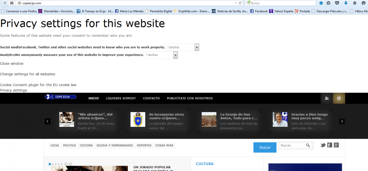Image resolution: width=368 pixels, height=171 pixels.
Task: Open "Se incorporan otros cuatro ecijanos" headline
Action: (166, 116)
